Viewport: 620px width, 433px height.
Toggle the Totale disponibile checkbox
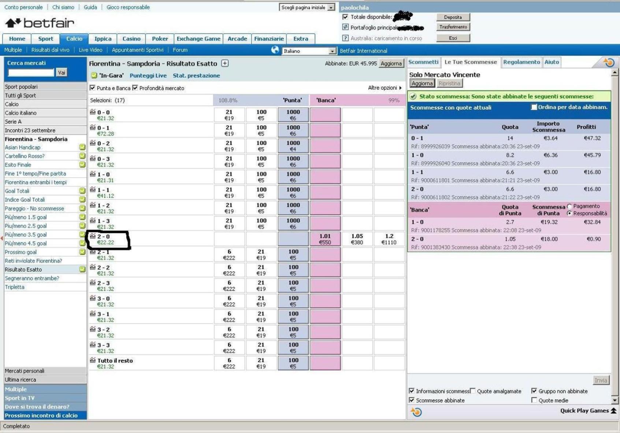pyautogui.click(x=345, y=17)
